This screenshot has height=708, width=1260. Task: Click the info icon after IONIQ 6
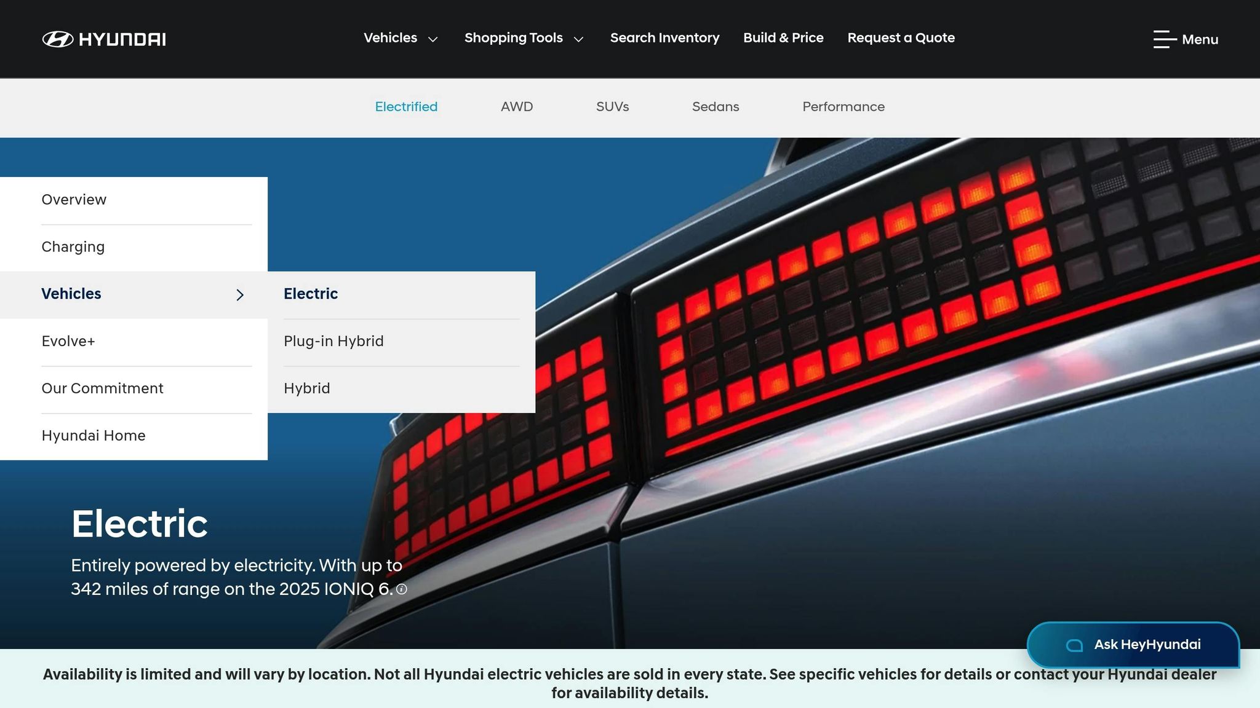tap(402, 589)
